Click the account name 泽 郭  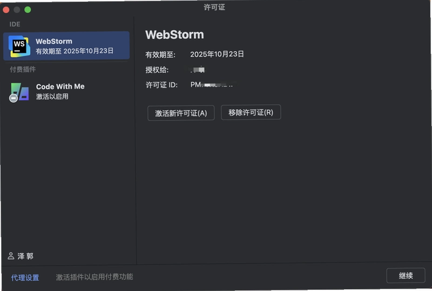(25, 256)
